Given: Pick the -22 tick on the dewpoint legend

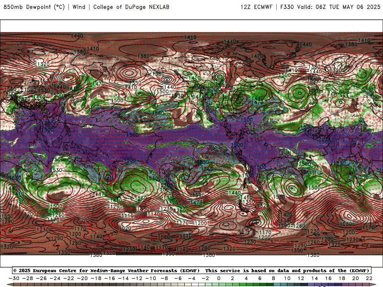Looking at the screenshot, I should 68,278.
